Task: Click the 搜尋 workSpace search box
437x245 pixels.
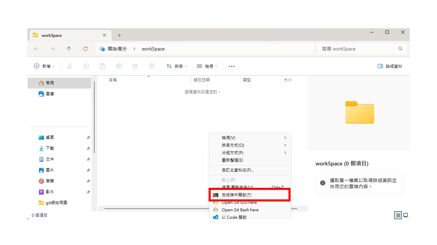Action: coord(358,49)
